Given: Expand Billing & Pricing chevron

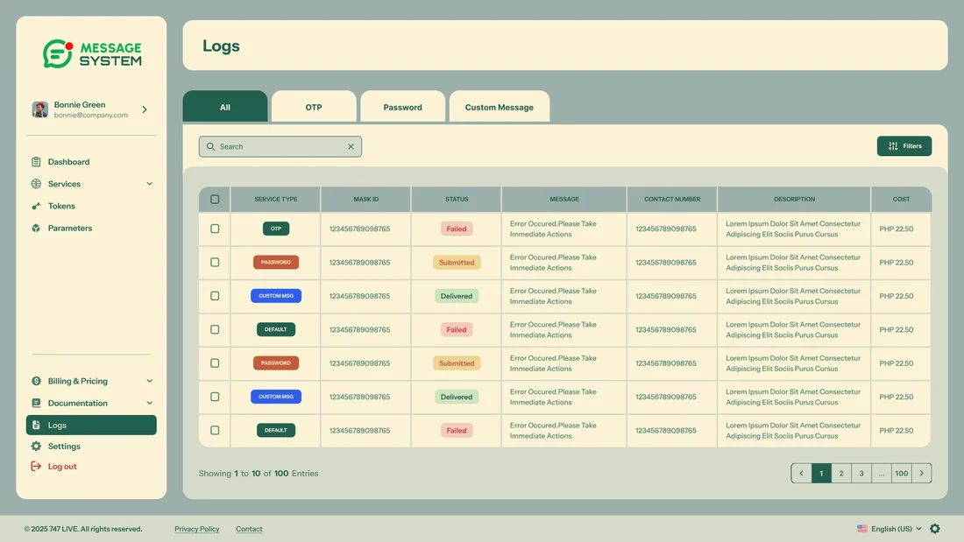Looking at the screenshot, I should coord(149,381).
